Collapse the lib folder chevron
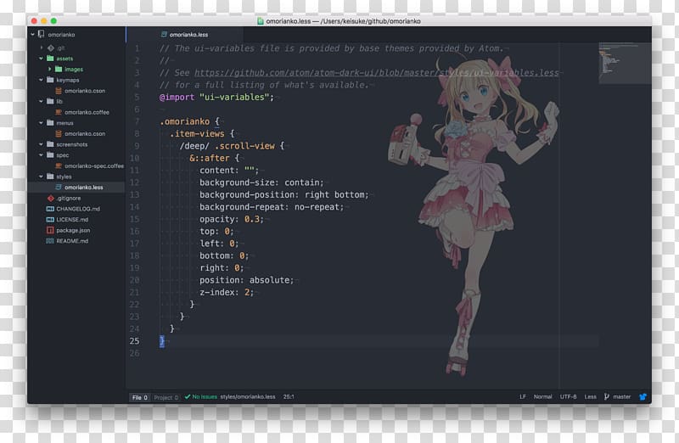This screenshot has height=443, width=679. 41,101
